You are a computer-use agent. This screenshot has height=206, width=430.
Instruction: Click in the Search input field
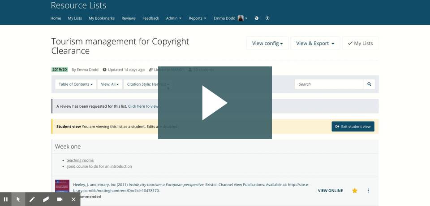coord(329,84)
